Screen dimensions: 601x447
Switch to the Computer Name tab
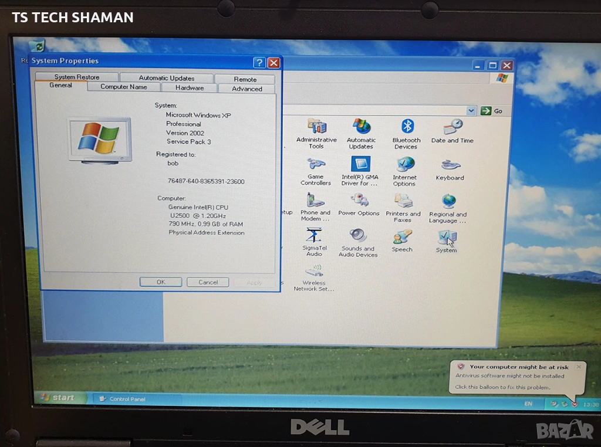[x=123, y=87]
